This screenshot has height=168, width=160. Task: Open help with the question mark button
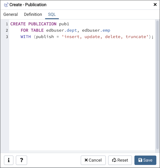click(x=21, y=160)
